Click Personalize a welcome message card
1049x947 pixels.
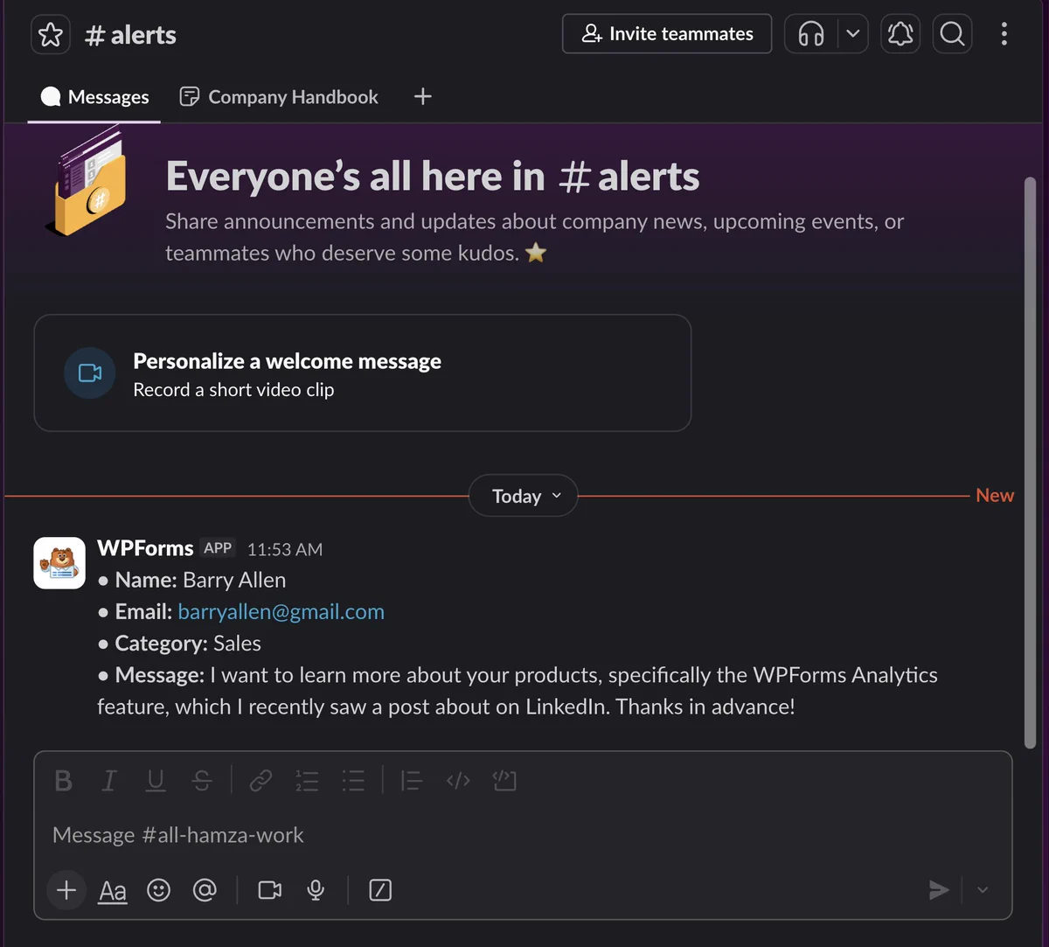(x=363, y=373)
